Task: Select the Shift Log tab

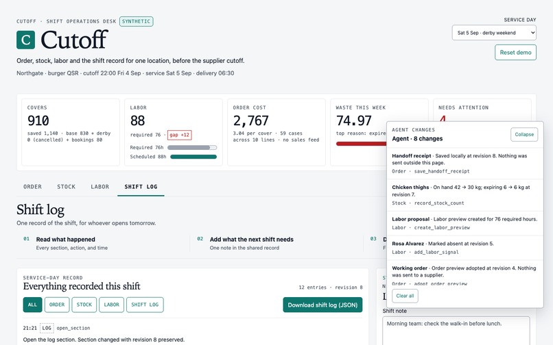Action: point(141,187)
